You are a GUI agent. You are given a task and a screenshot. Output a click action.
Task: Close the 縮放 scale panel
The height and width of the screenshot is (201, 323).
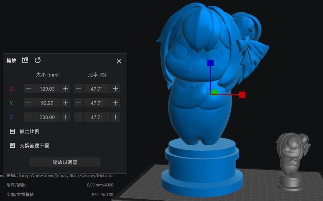pyautogui.click(x=119, y=61)
